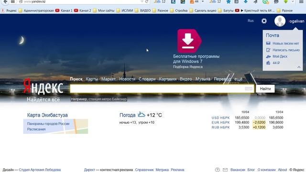Viewport: 306px width, 172px height.
Task: Open the Администраторская bookmarks folder
Action: coord(36,11)
